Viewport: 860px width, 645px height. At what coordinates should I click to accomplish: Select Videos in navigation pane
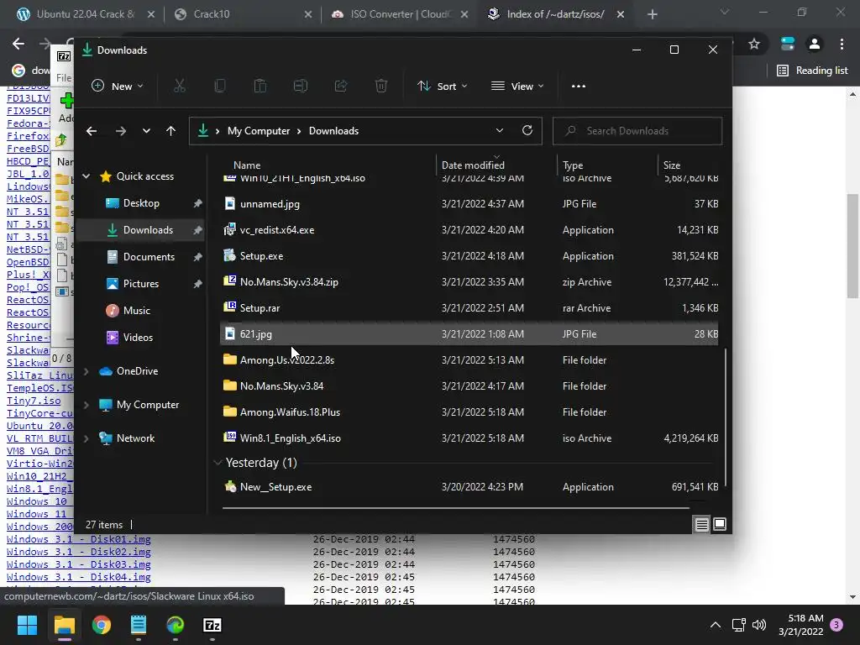pos(138,338)
